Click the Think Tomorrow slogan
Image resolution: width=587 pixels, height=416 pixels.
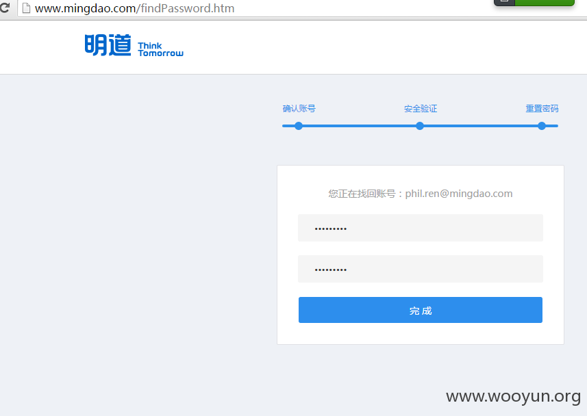tap(160, 49)
